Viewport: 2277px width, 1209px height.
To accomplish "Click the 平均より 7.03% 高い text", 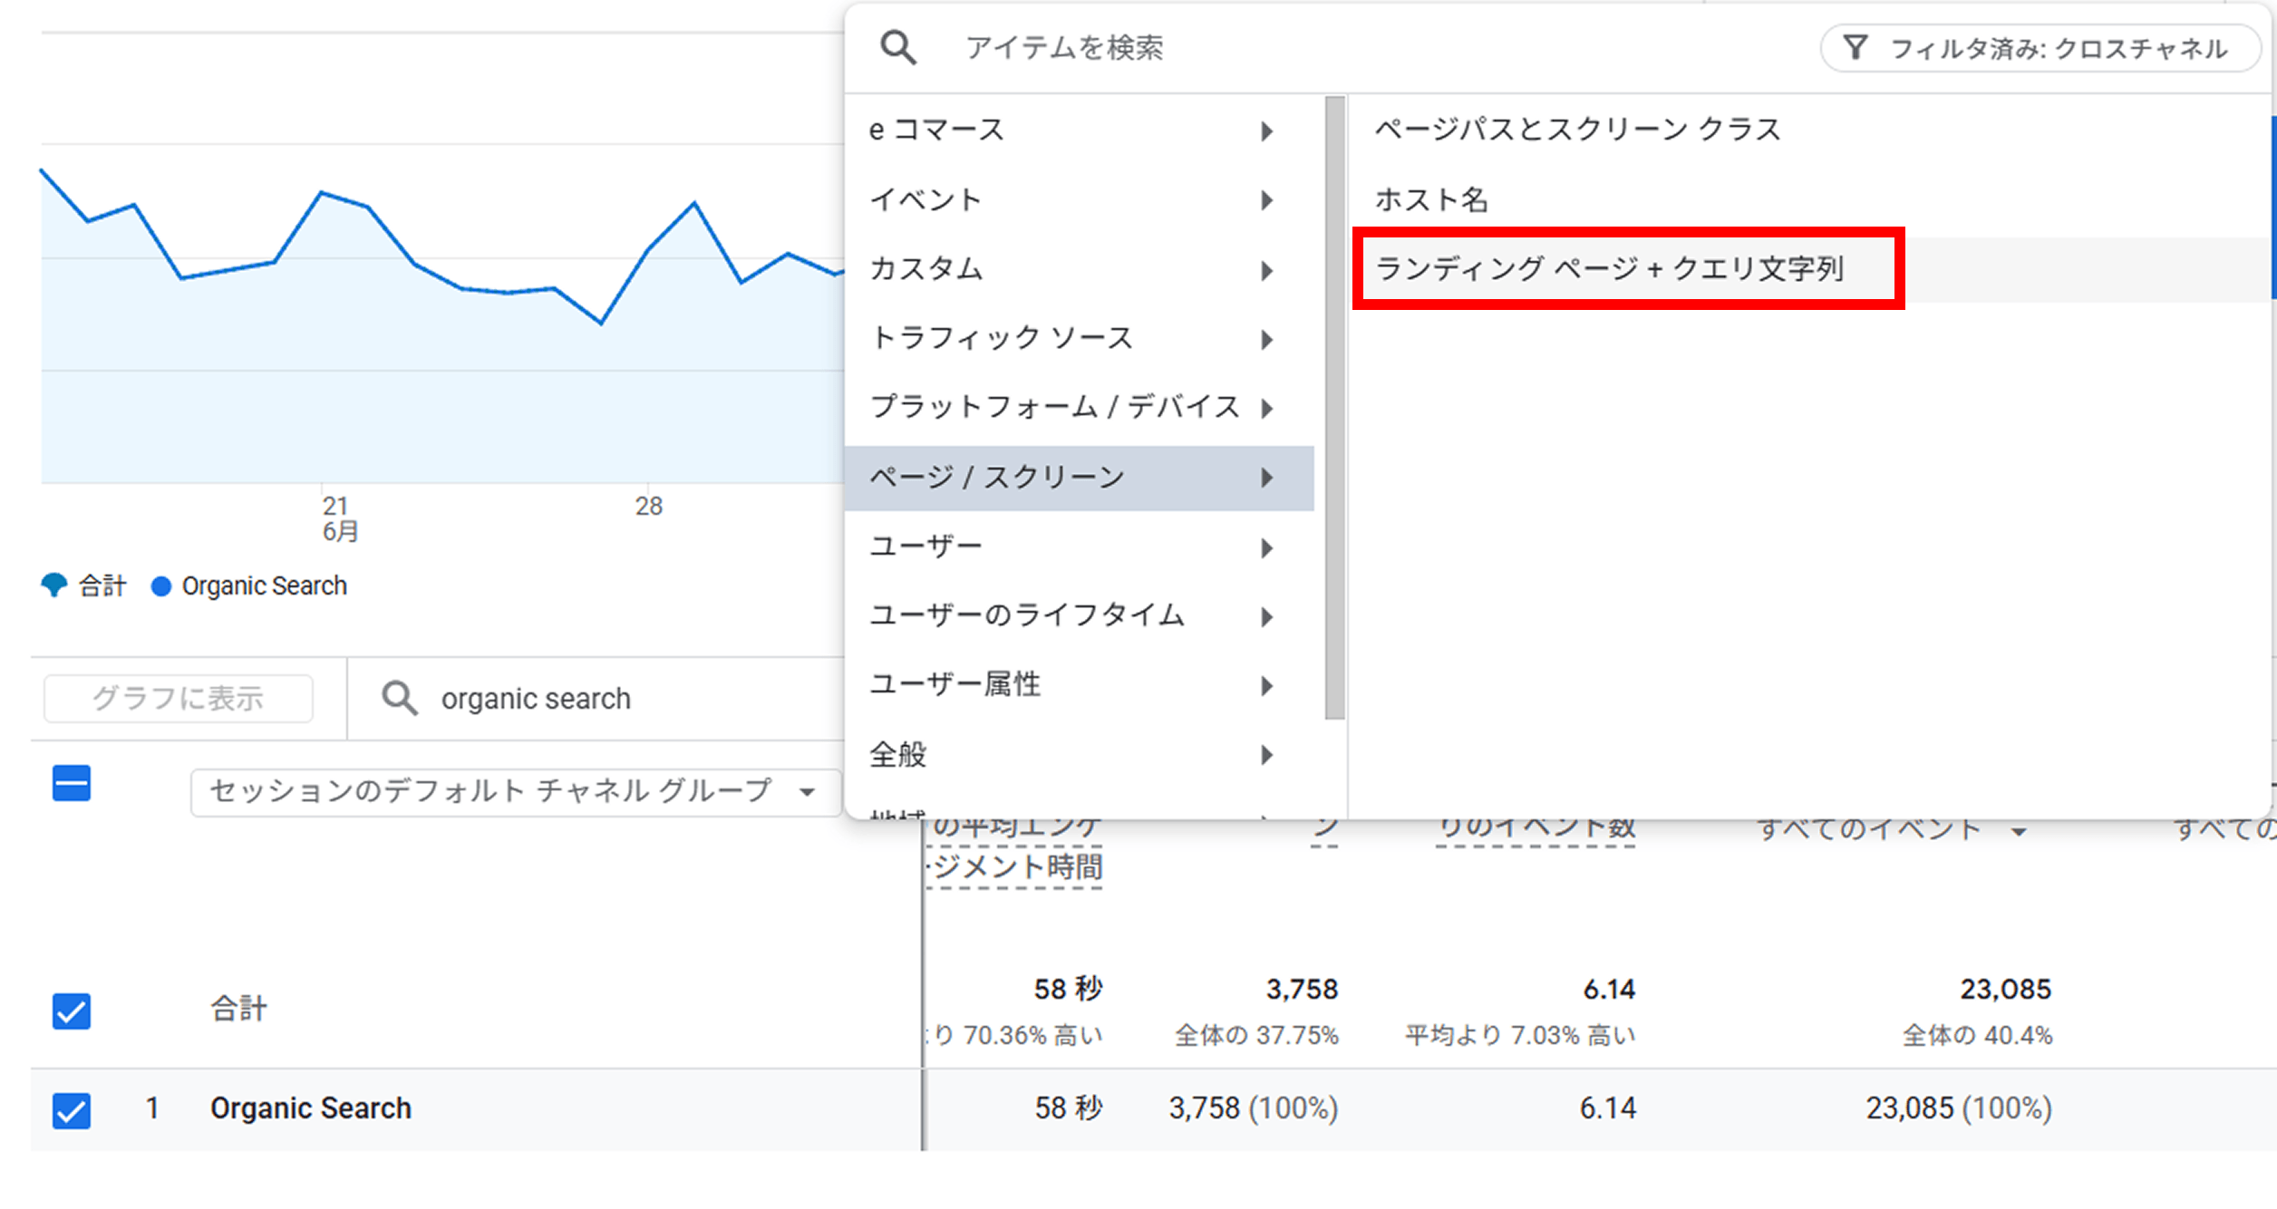I will pyautogui.click(x=1520, y=1035).
